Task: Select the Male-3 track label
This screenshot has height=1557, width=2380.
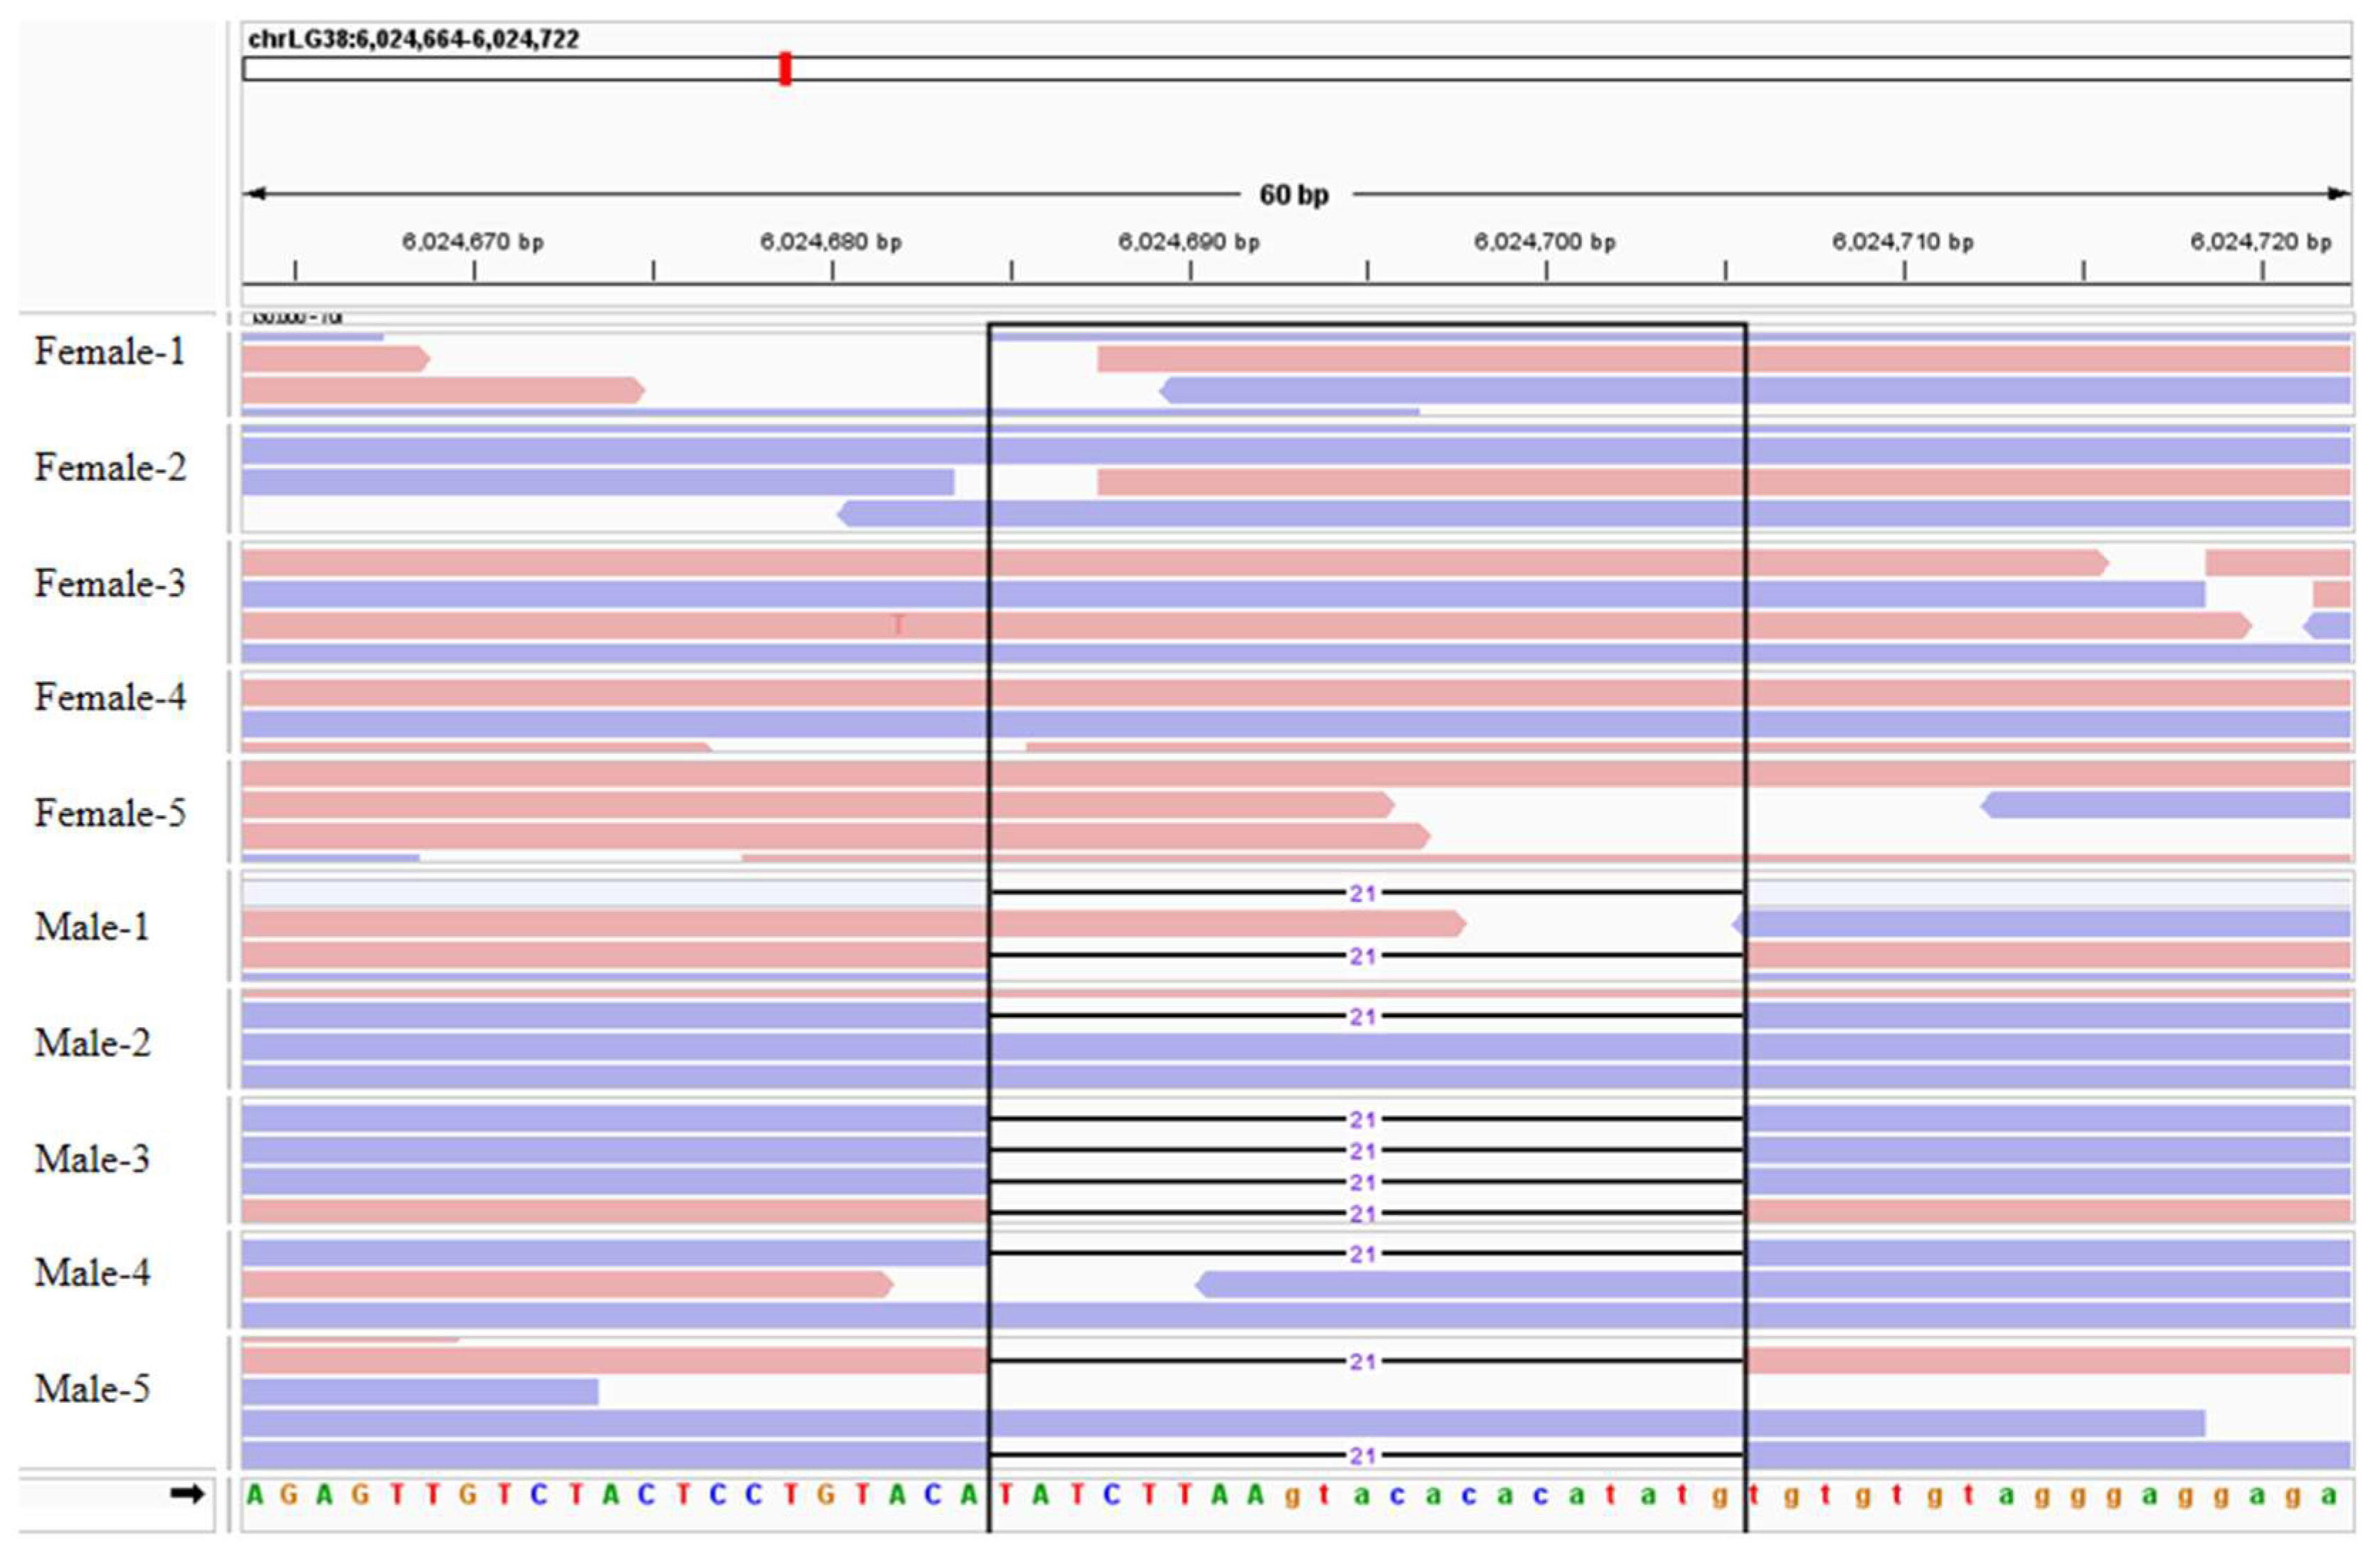Action: [x=92, y=1159]
